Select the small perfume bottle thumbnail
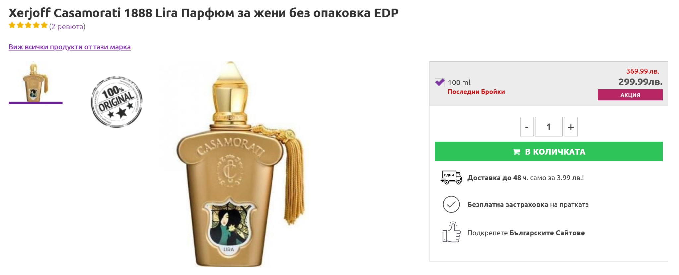This screenshot has width=679, height=275. point(35,82)
